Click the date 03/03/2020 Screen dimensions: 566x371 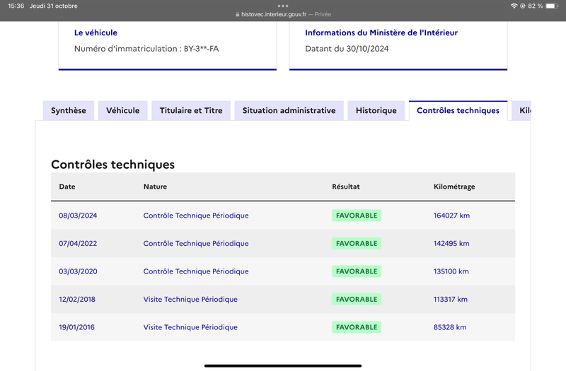click(78, 271)
